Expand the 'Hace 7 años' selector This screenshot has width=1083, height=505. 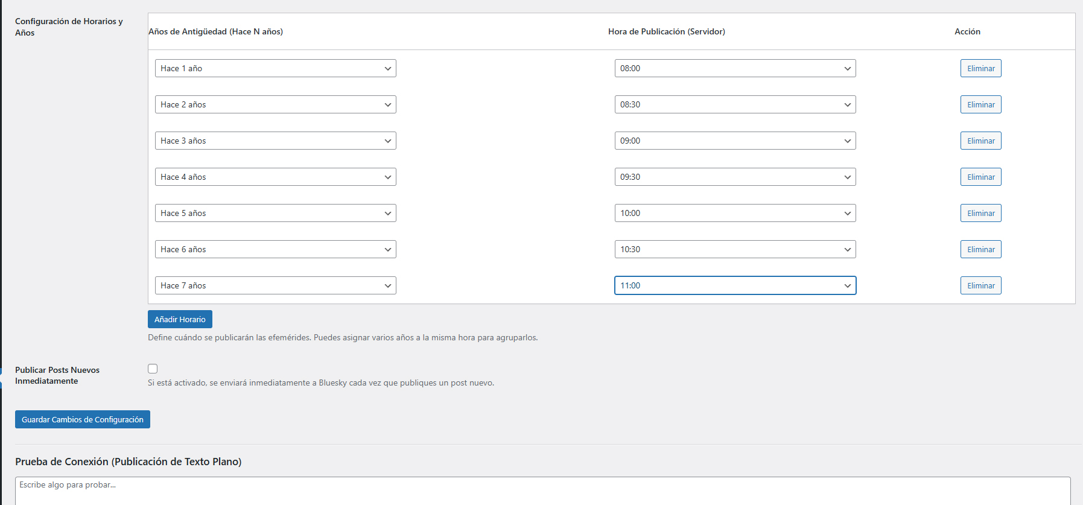(275, 285)
